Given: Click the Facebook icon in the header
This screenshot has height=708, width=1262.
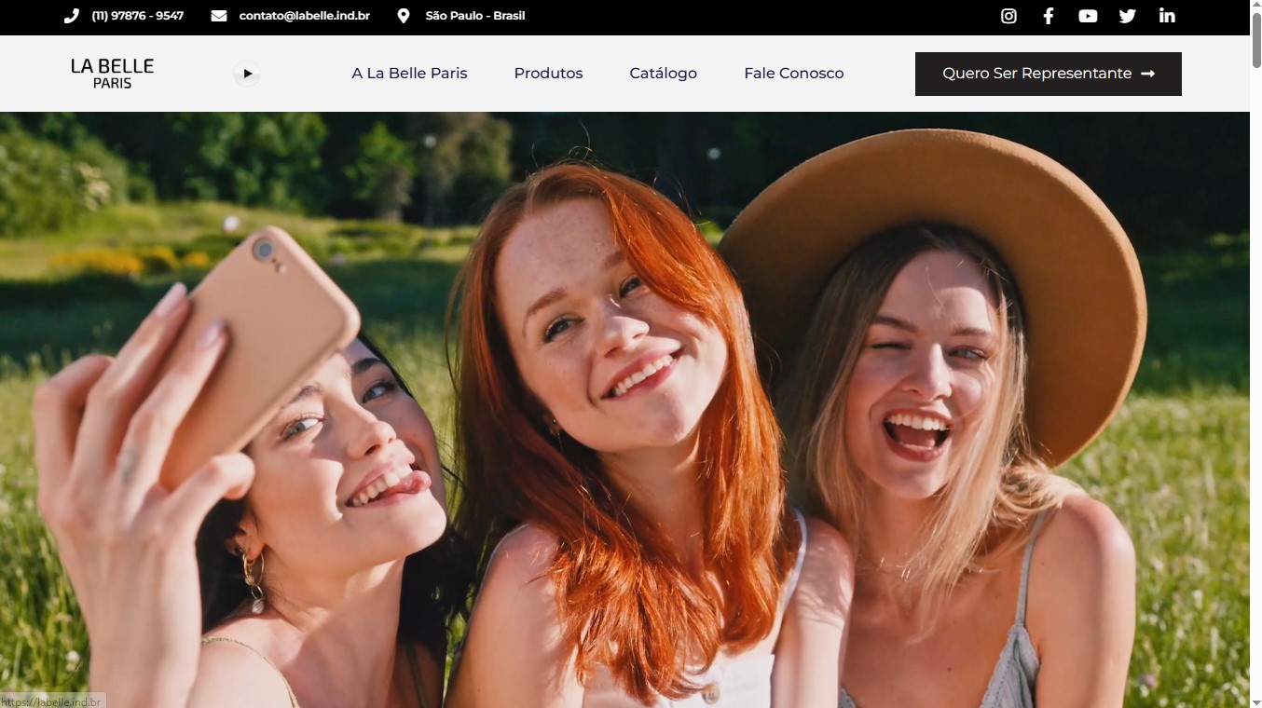Looking at the screenshot, I should pyautogui.click(x=1048, y=16).
